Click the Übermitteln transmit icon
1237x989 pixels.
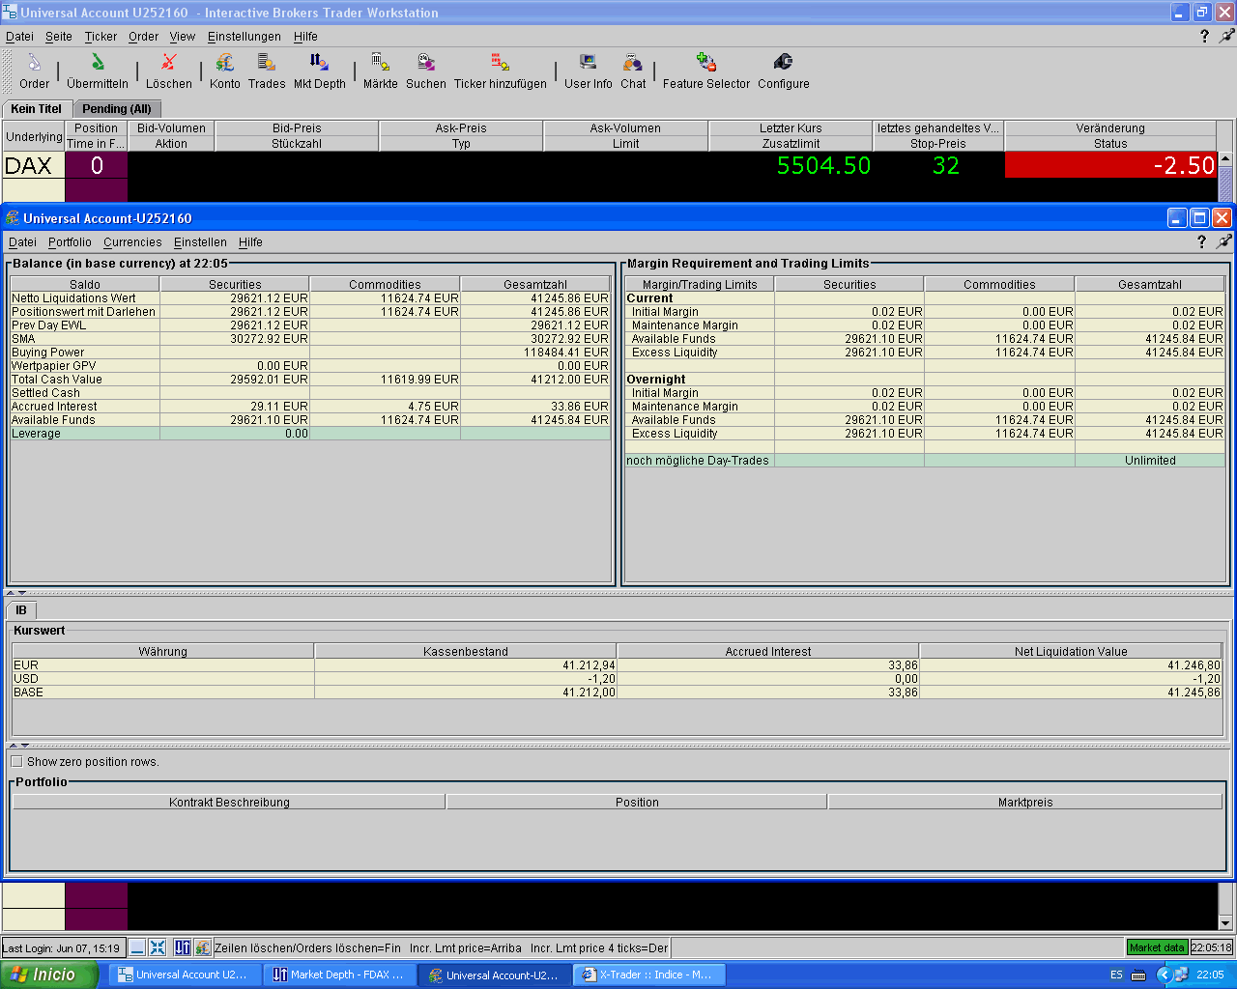[98, 64]
